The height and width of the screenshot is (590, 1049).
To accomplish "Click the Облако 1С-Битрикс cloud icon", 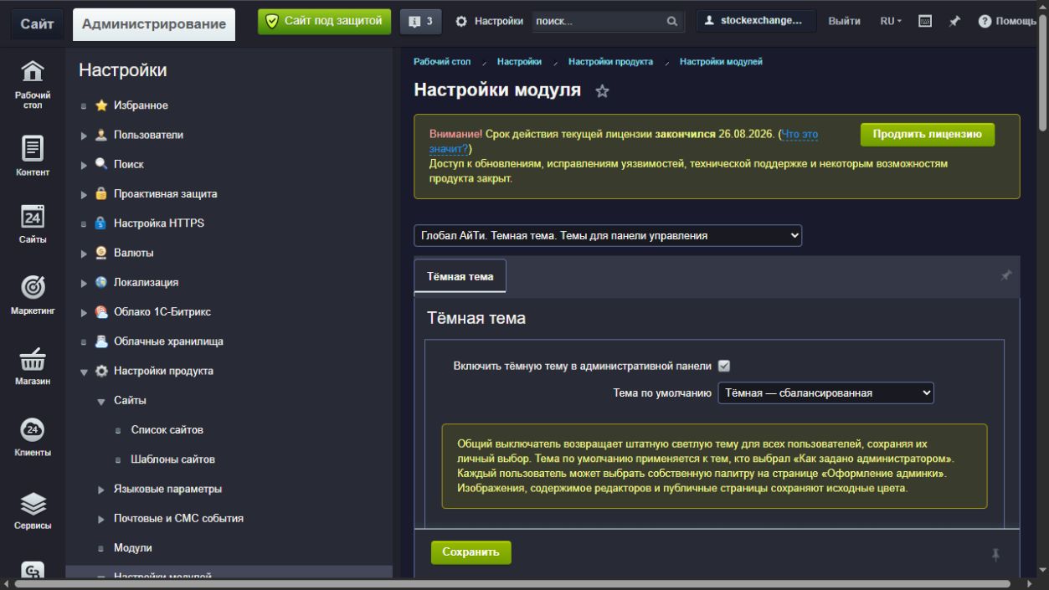I will click(101, 312).
